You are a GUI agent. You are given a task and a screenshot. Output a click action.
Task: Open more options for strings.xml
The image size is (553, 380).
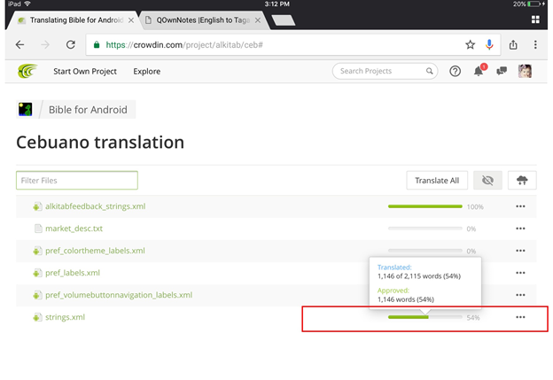(520, 317)
